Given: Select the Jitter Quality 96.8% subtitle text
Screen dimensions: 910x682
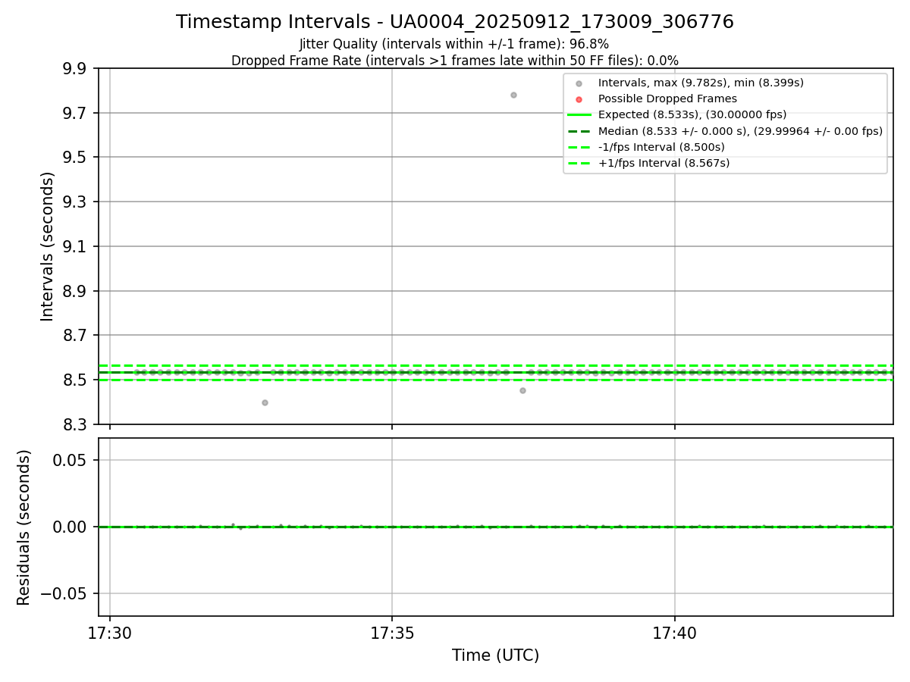Looking at the screenshot, I should tap(454, 44).
